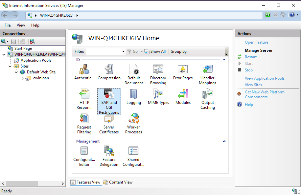
Task: Open the Modules feature
Action: 183,97
